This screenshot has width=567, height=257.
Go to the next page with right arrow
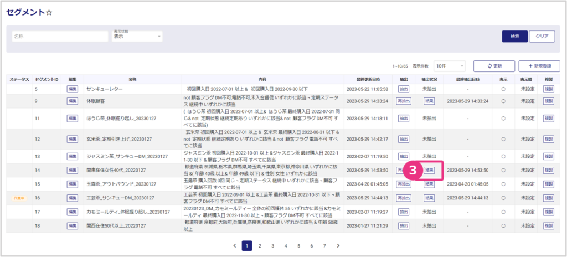(x=338, y=245)
